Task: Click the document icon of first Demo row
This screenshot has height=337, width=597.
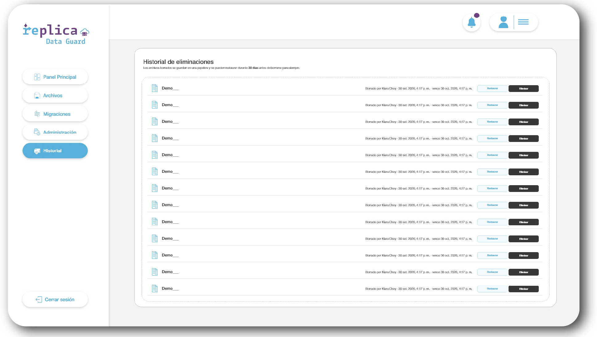Action: [155, 88]
